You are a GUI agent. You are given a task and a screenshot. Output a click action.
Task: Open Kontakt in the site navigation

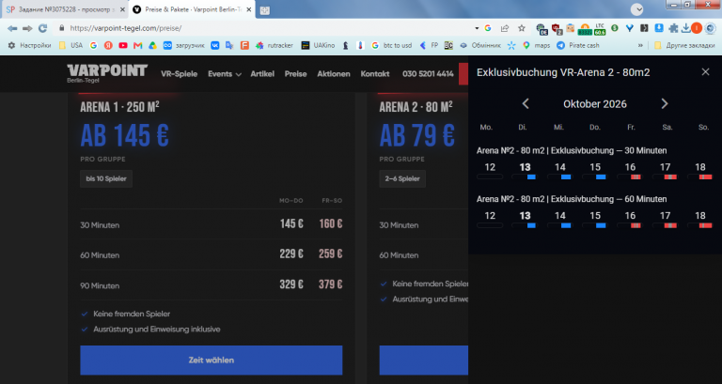click(375, 74)
